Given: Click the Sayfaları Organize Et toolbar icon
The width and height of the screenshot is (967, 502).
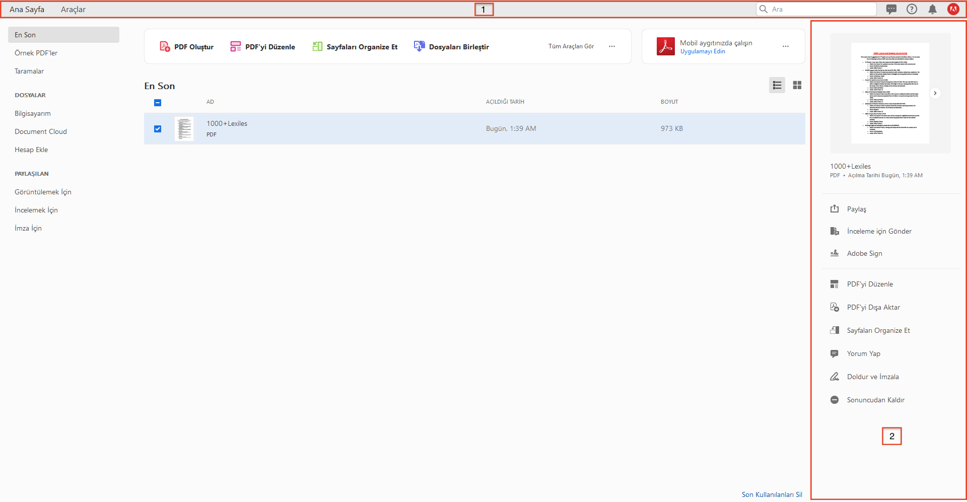Looking at the screenshot, I should 317,46.
